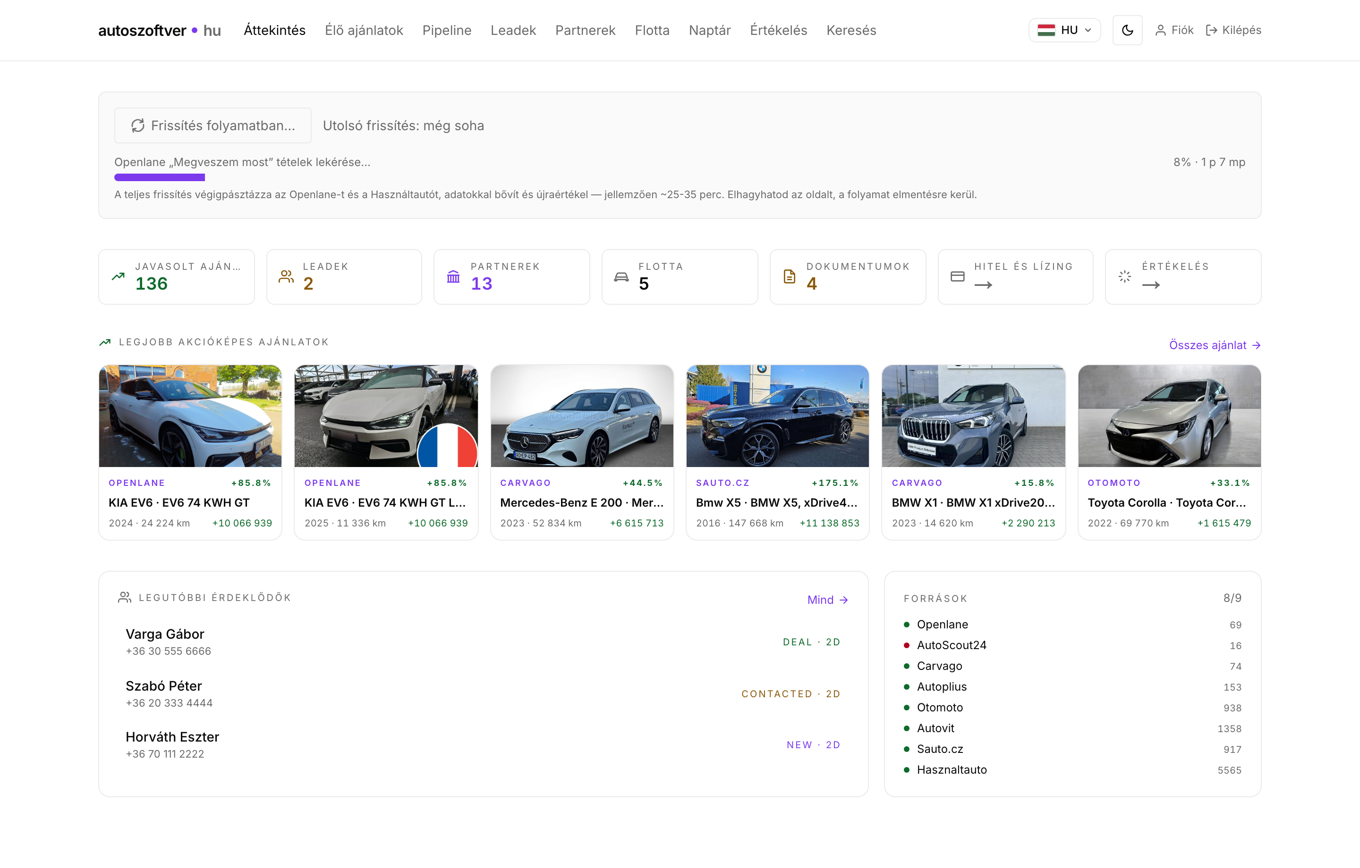Switch to the Pipeline tab

coord(447,30)
